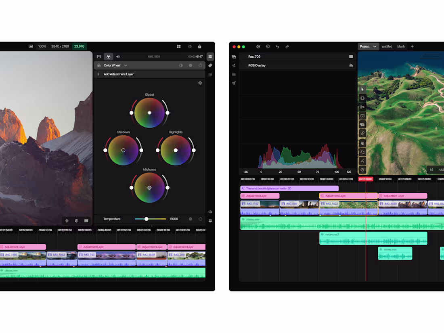Open the Project dropdown menu
This screenshot has height=333, width=444.
pyautogui.click(x=368, y=46)
